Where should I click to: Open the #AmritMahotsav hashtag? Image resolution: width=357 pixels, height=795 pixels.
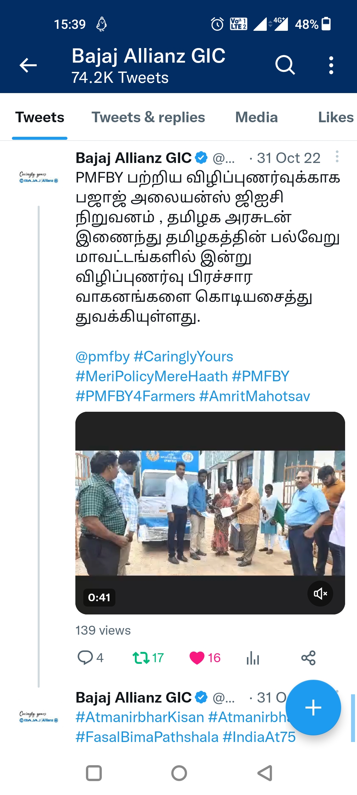point(255,396)
